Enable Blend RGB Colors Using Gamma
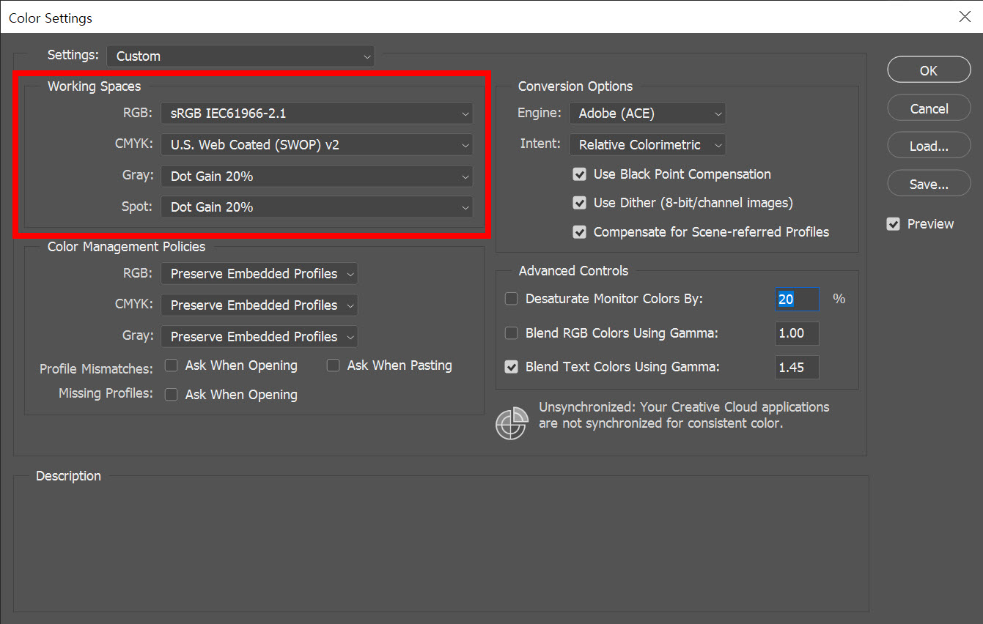 coord(512,333)
